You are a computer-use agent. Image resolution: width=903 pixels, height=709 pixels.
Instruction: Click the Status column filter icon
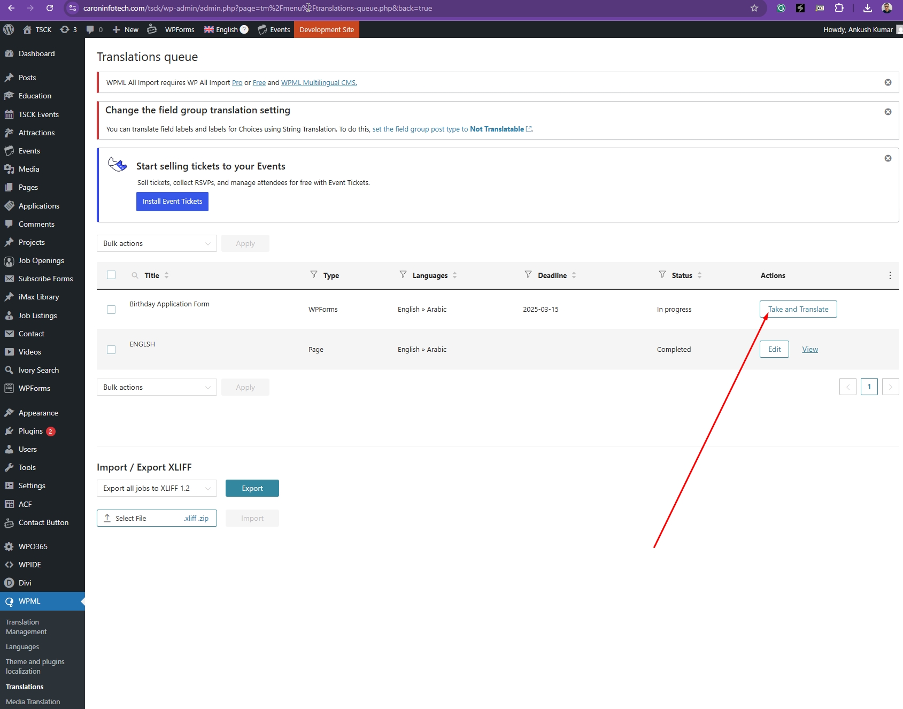click(662, 275)
